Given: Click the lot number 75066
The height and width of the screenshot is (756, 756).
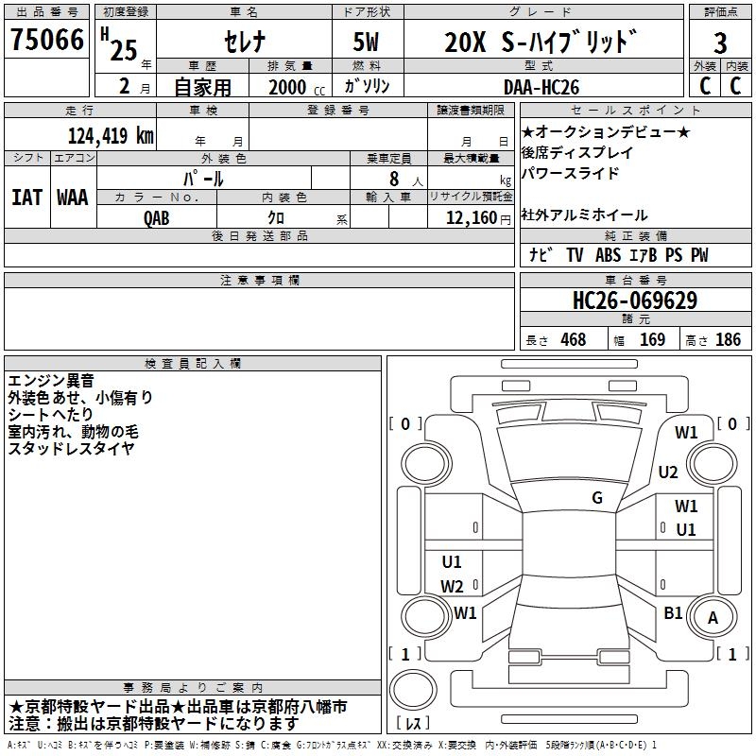Looking at the screenshot, I should coord(46,40).
